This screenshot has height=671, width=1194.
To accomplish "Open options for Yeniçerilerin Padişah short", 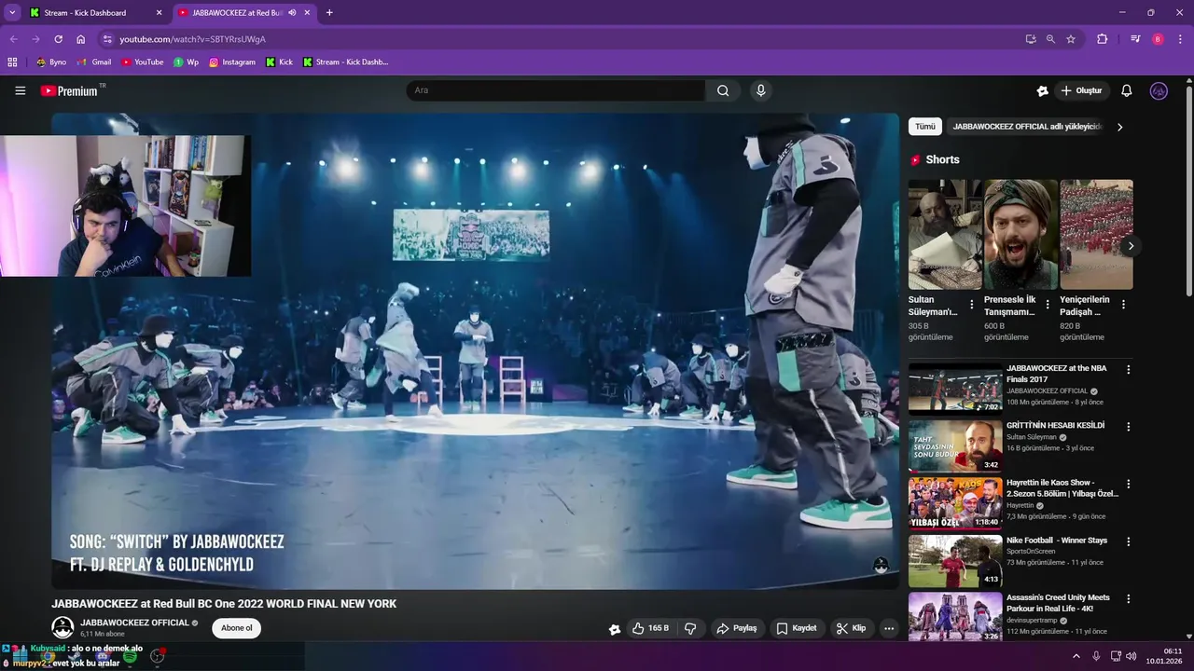I will tap(1123, 305).
